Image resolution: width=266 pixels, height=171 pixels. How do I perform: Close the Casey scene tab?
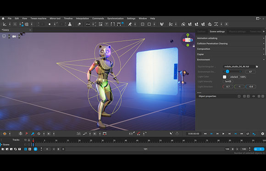pyautogui.click(x=30, y=30)
